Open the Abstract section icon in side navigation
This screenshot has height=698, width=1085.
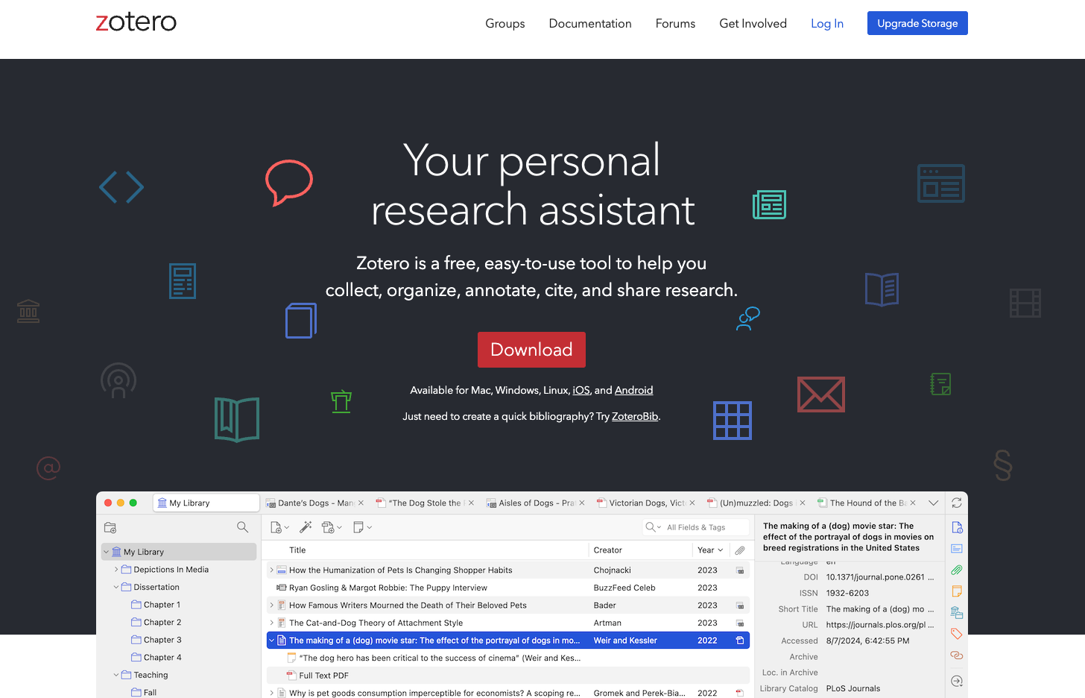(x=957, y=549)
